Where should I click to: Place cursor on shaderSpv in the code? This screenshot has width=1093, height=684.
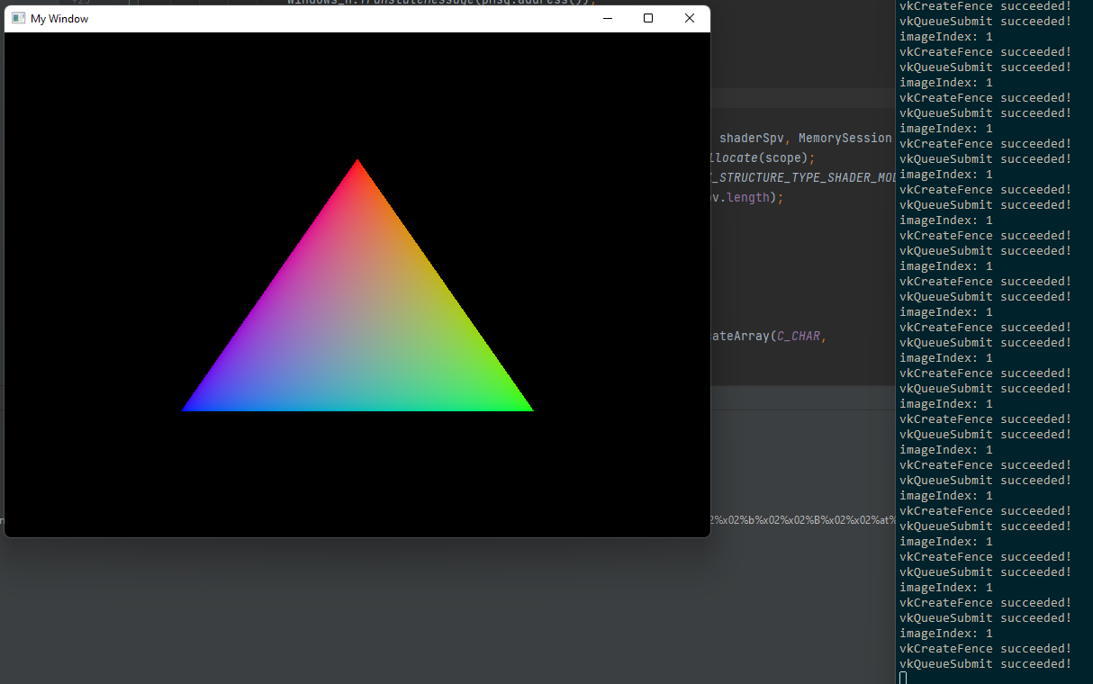754,138
